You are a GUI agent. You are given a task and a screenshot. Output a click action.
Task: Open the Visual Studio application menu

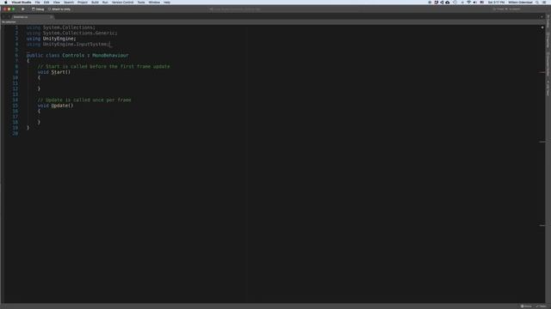coord(22,2)
